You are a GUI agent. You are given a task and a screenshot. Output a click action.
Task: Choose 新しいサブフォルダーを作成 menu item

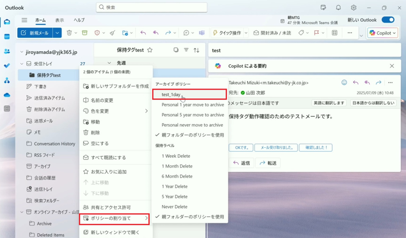coord(116,86)
